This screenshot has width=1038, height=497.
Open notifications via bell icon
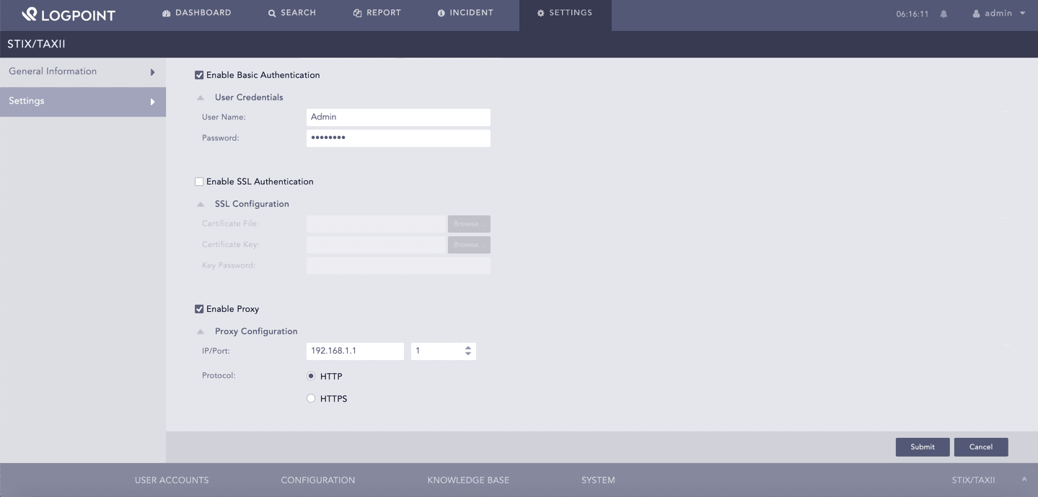(x=943, y=12)
